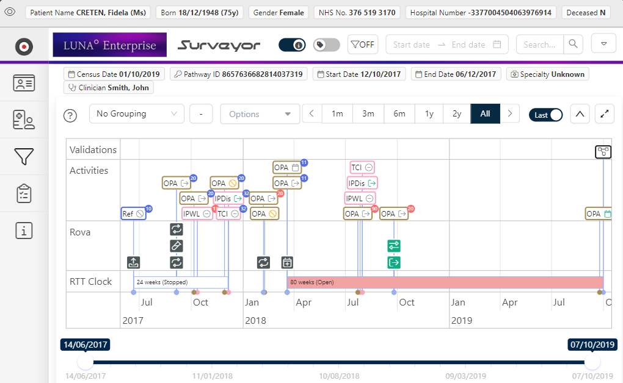Click the info sidebar icon
623x383 pixels.
point(24,231)
